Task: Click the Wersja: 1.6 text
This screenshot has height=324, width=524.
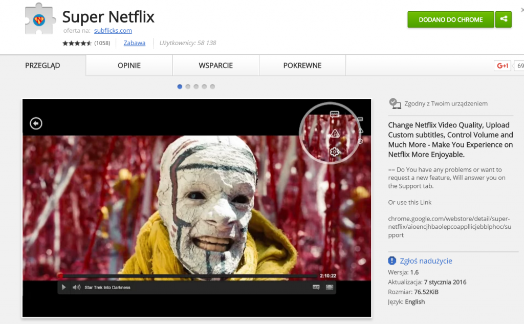Action: click(x=403, y=272)
